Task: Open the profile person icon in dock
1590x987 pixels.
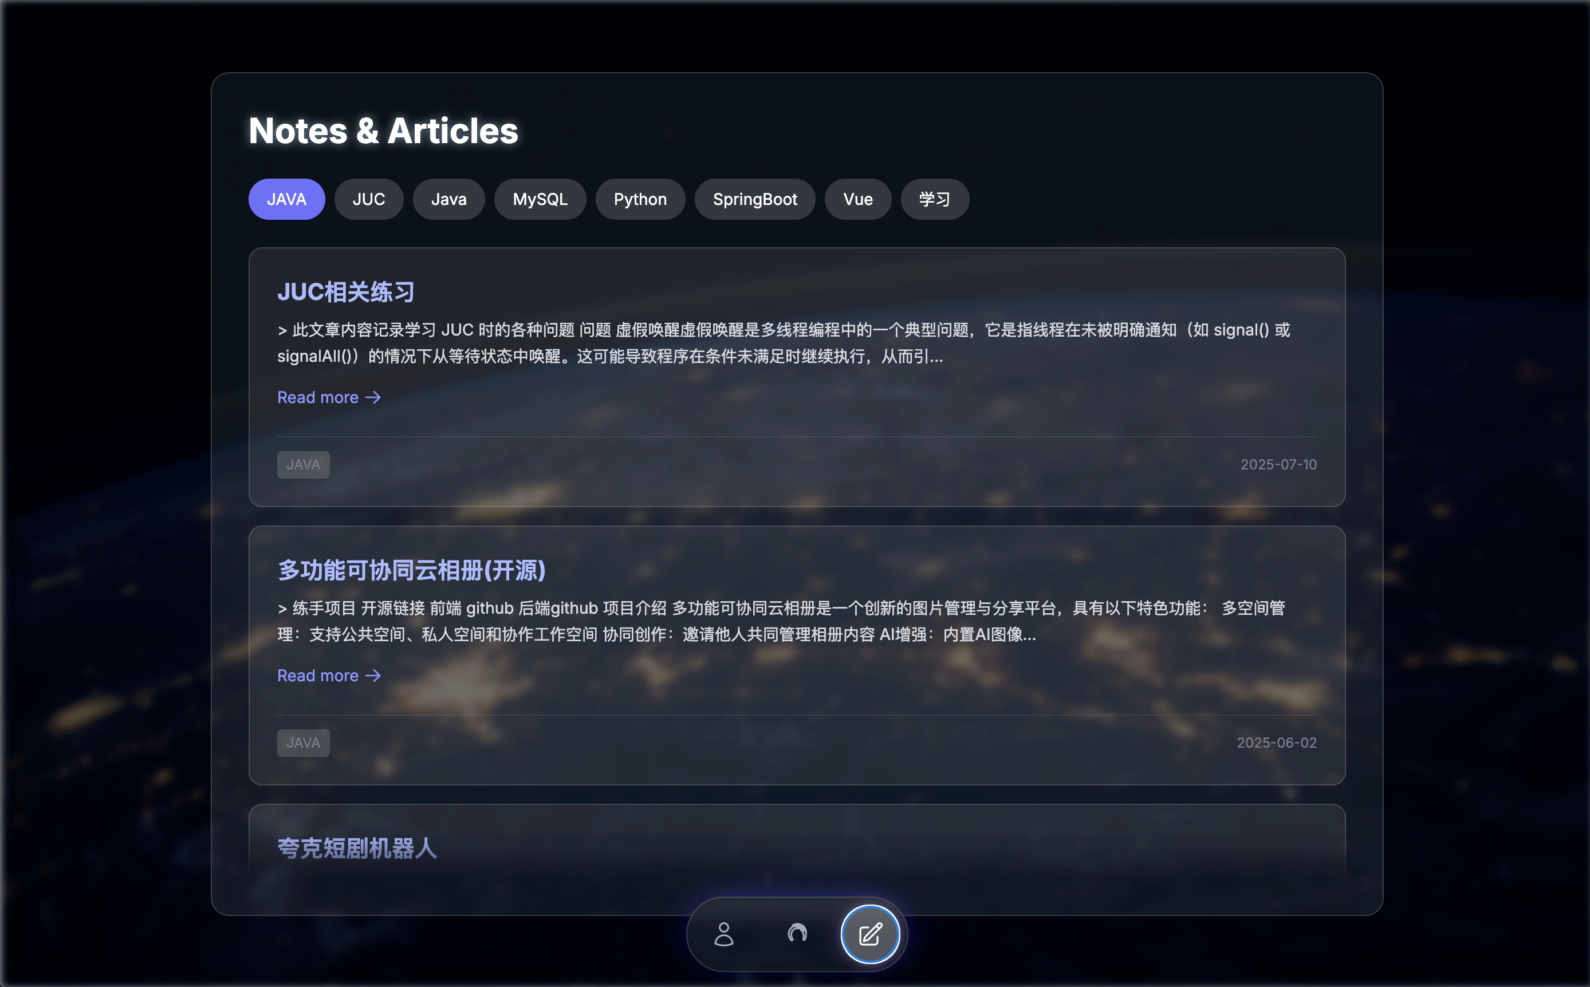Action: 723,934
